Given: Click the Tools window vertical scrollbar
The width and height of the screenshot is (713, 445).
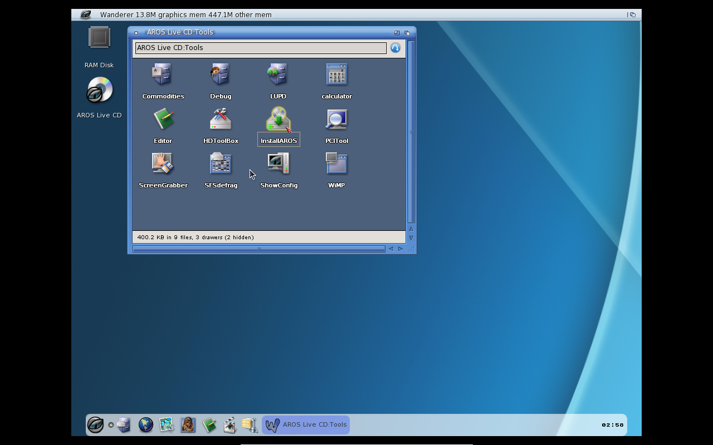Looking at the screenshot, I should tap(411, 132).
